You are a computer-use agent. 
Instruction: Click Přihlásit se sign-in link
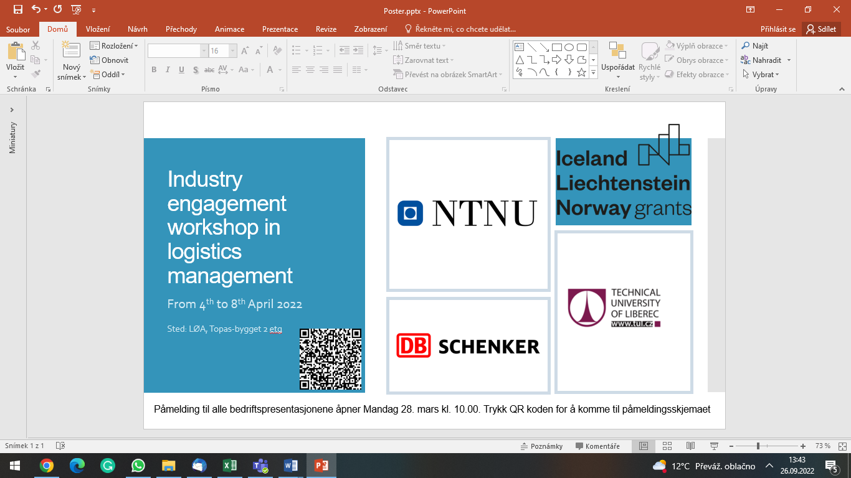pyautogui.click(x=777, y=29)
